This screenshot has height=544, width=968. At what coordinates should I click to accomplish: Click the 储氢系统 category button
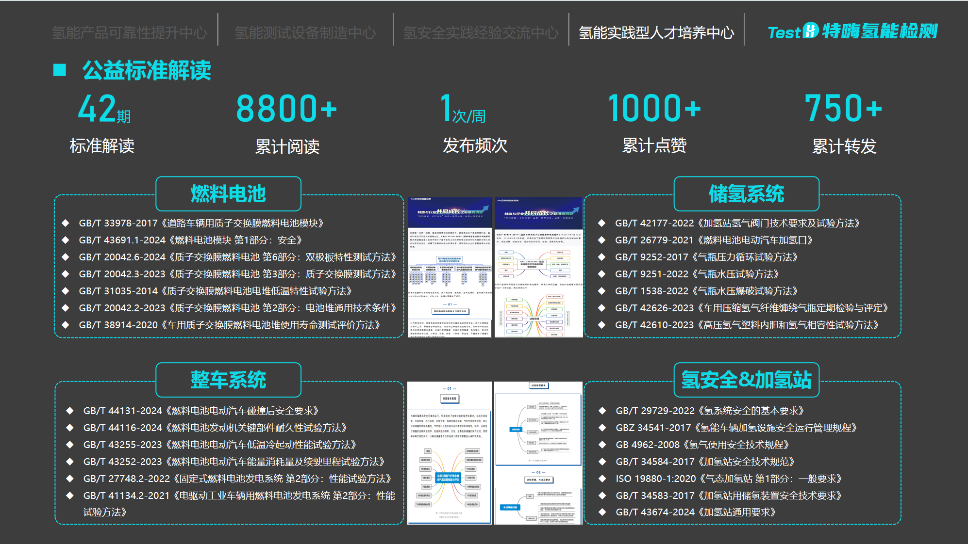(x=746, y=194)
